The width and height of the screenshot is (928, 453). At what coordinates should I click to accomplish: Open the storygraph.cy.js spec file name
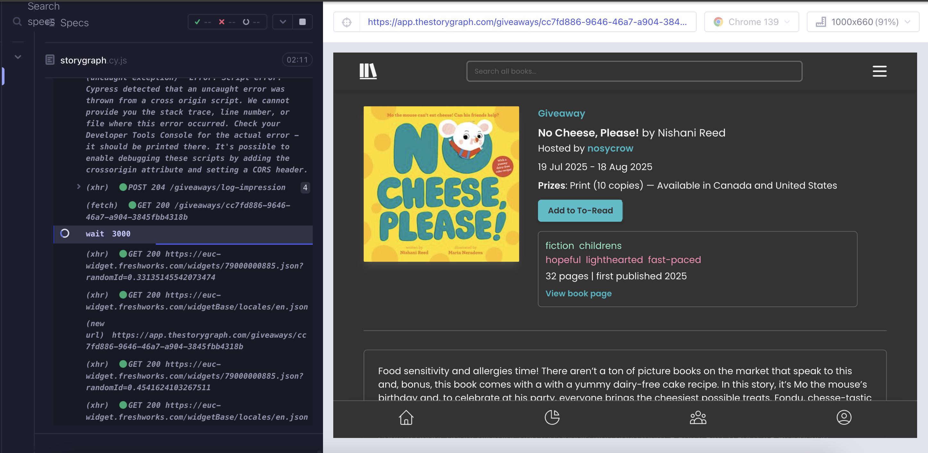click(x=93, y=60)
